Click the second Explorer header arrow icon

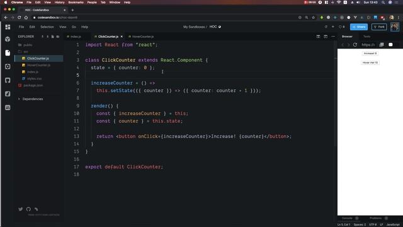tap(48, 37)
